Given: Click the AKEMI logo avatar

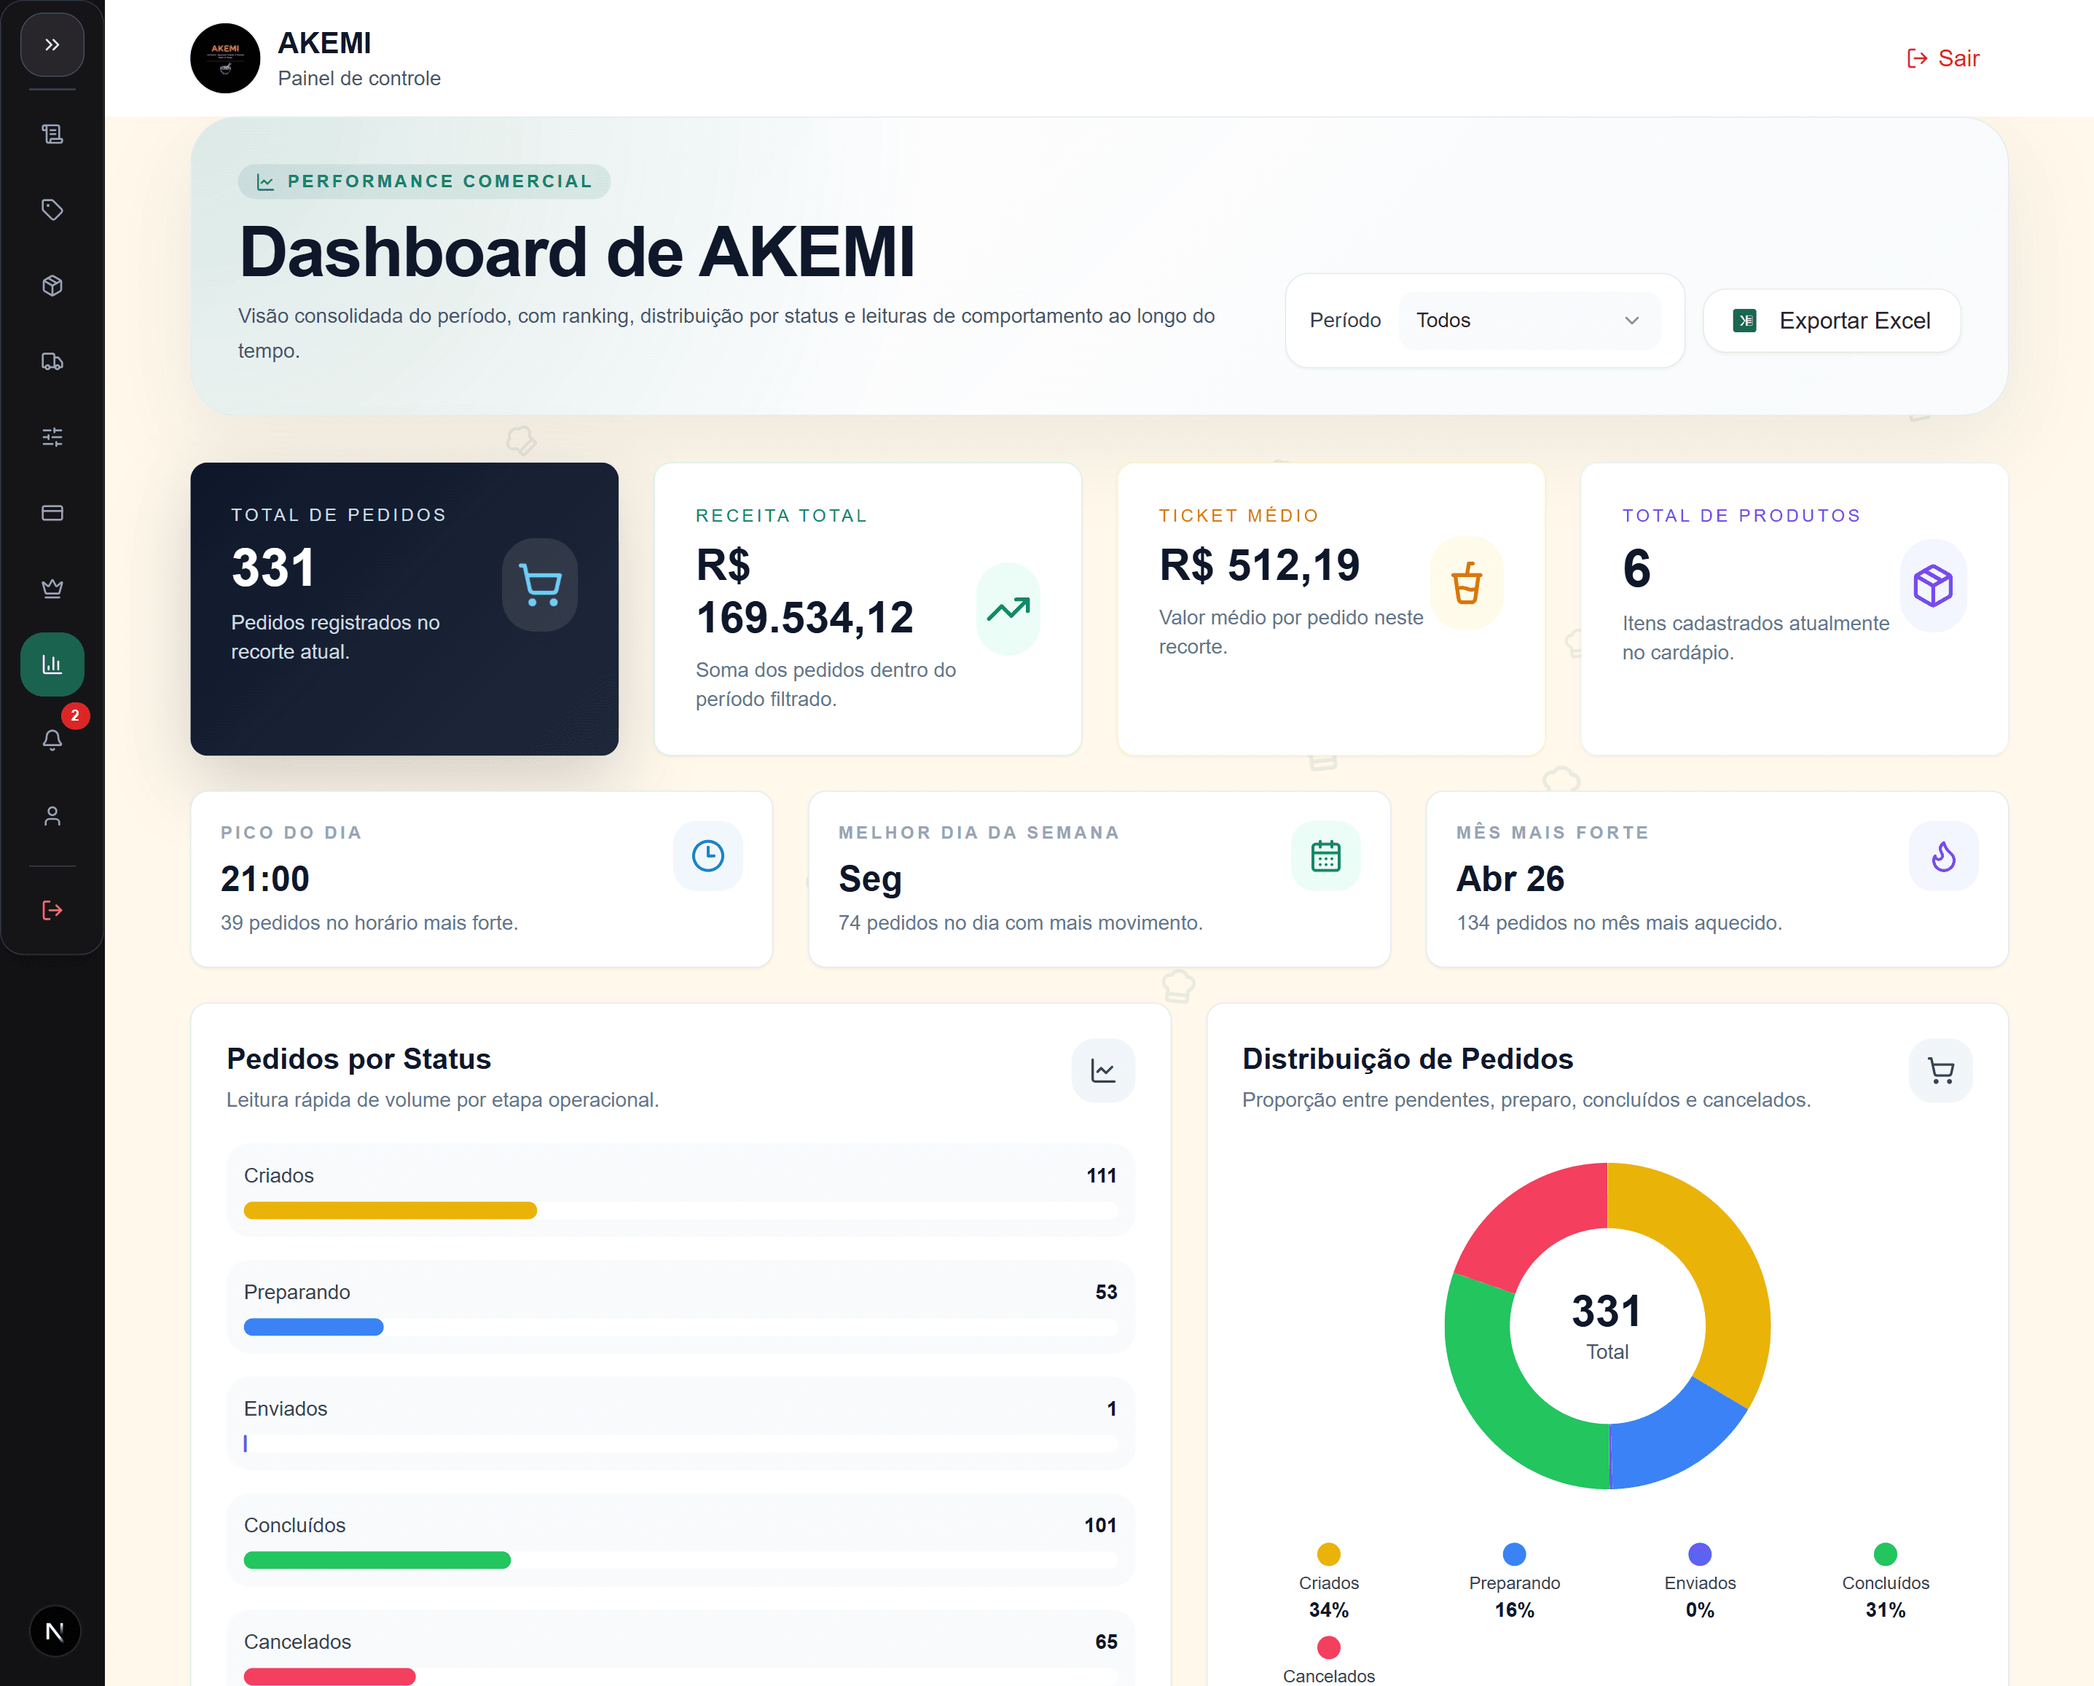Looking at the screenshot, I should tap(225, 58).
